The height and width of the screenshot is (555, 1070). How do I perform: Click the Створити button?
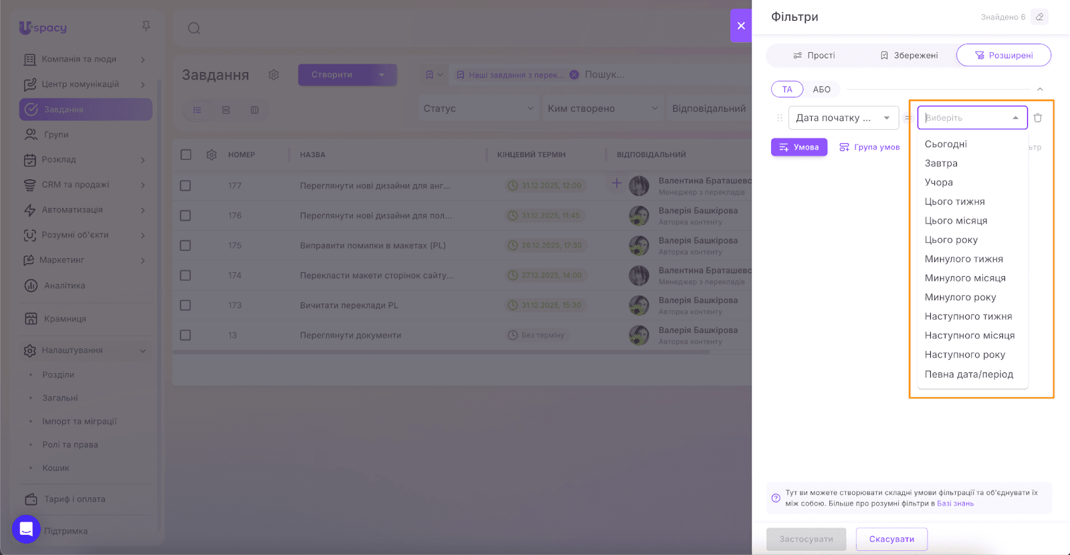pyautogui.click(x=332, y=75)
